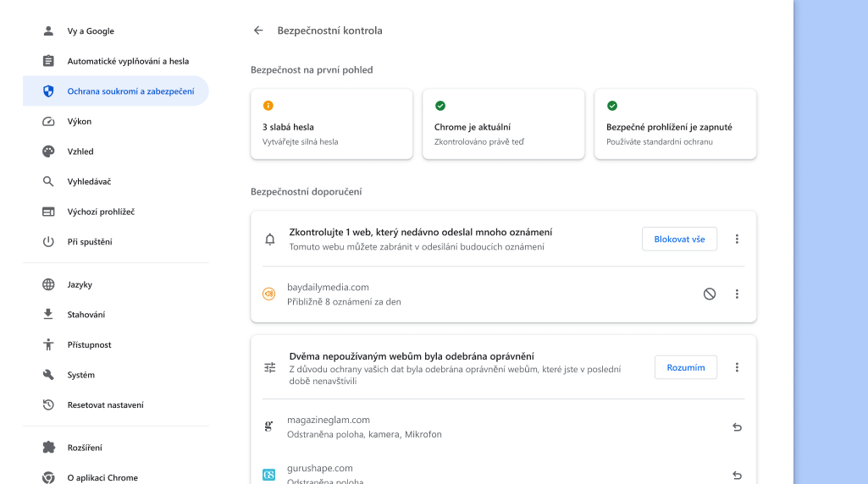The height and width of the screenshot is (484, 868).
Task: Open Automatické vyplňování a hesla settings
Action: click(x=116, y=61)
